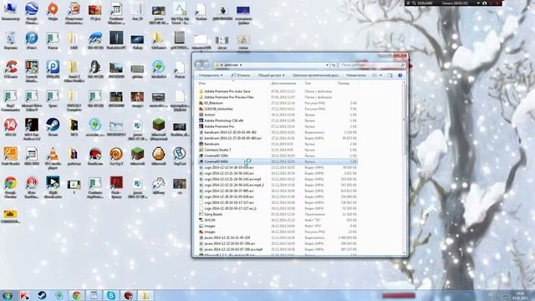The width and height of the screenshot is (535, 301).
Task: Select Adobe Premiere Pro Preview Files folder
Action: point(278,97)
